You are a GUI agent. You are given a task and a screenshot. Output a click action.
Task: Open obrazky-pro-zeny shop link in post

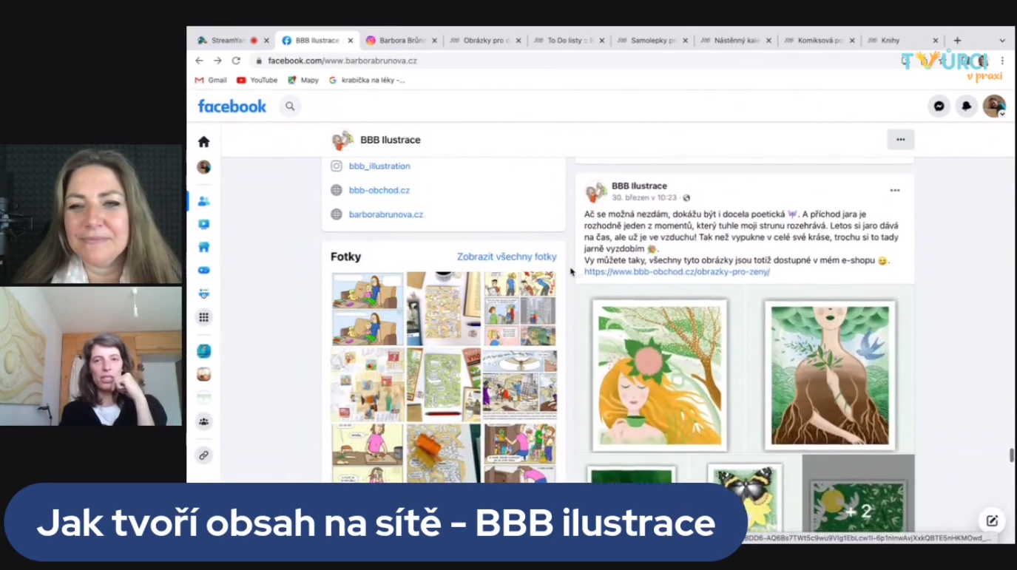coord(677,272)
